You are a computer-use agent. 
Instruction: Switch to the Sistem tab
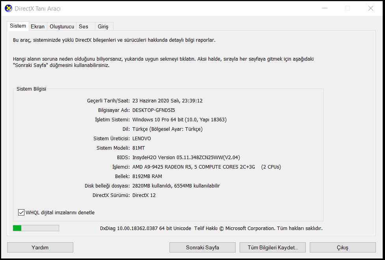pos(18,26)
